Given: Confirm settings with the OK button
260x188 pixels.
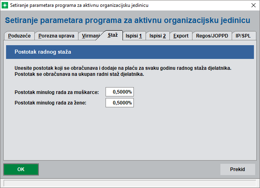Looking at the screenshot, I should (21, 169).
